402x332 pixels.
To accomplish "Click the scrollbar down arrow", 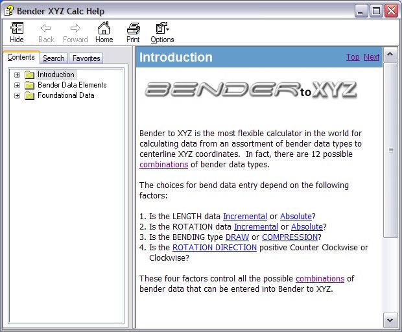I will (391, 320).
